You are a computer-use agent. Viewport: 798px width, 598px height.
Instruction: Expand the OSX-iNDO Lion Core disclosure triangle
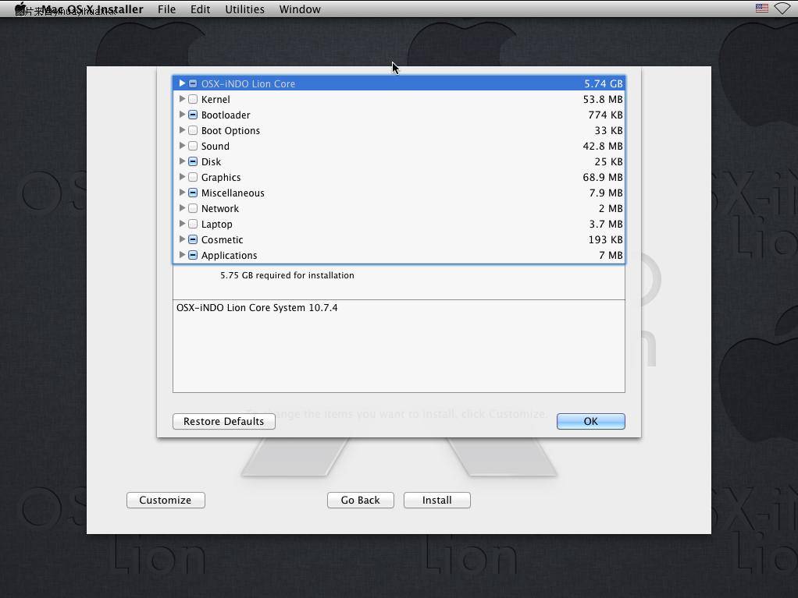point(182,83)
